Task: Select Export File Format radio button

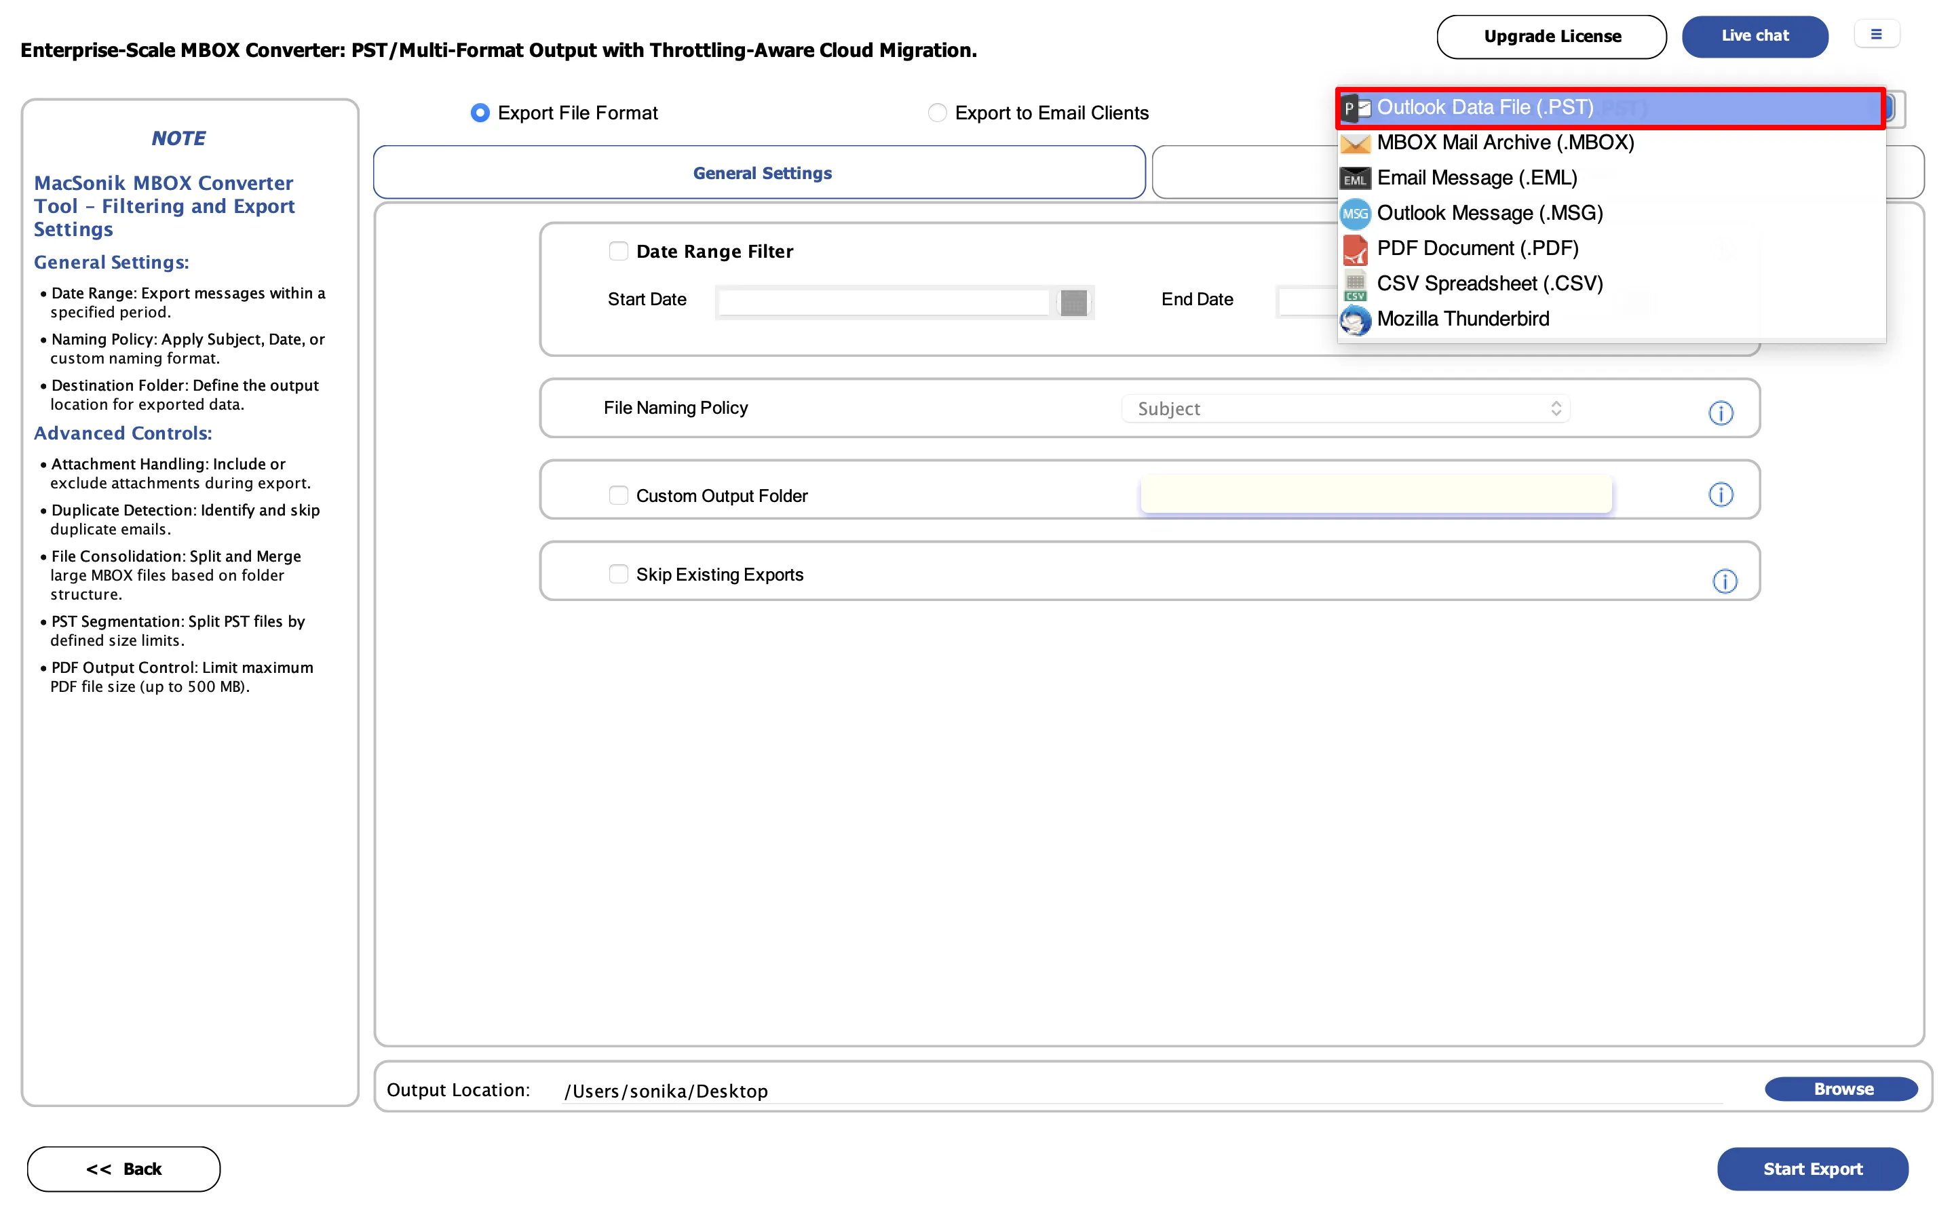Action: [480, 113]
